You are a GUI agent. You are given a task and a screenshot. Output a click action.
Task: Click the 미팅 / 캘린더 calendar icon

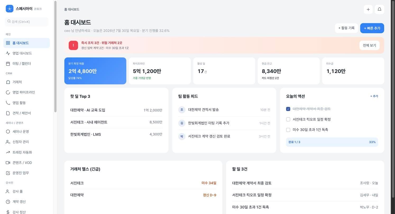8,64
